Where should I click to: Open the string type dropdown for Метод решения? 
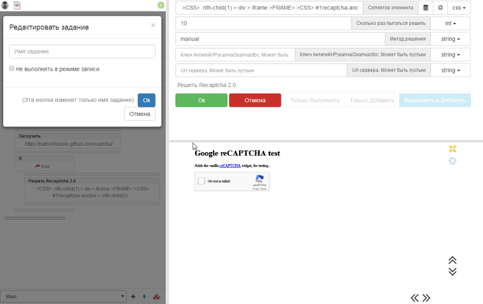coord(450,39)
